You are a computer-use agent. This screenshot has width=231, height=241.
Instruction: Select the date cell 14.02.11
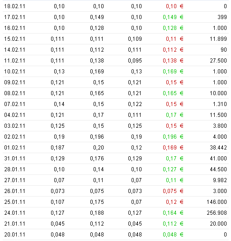pos(14,50)
